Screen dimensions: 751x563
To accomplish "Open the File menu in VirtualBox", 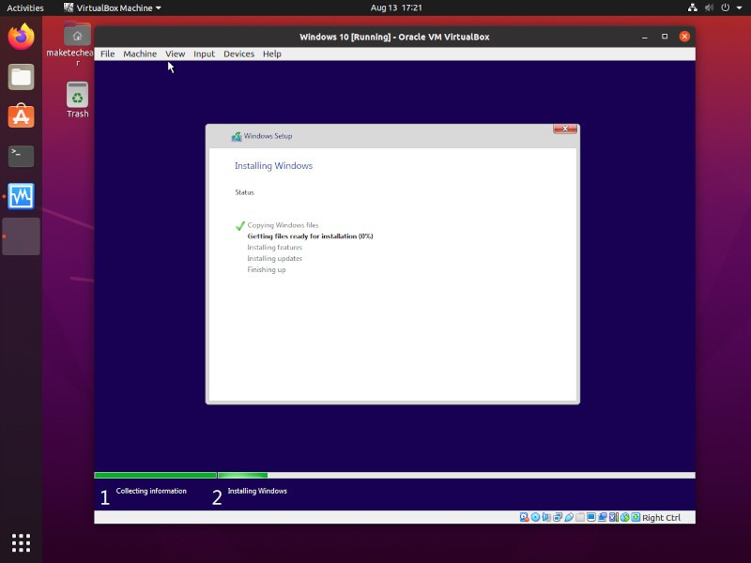I will 107,53.
